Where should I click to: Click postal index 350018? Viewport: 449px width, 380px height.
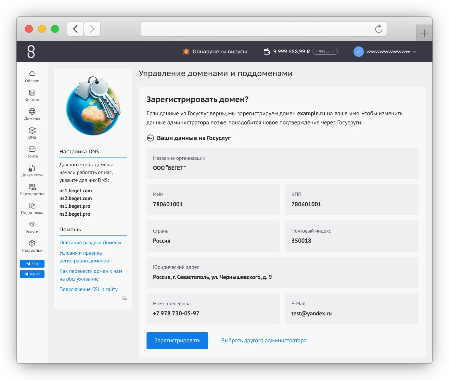(x=301, y=241)
